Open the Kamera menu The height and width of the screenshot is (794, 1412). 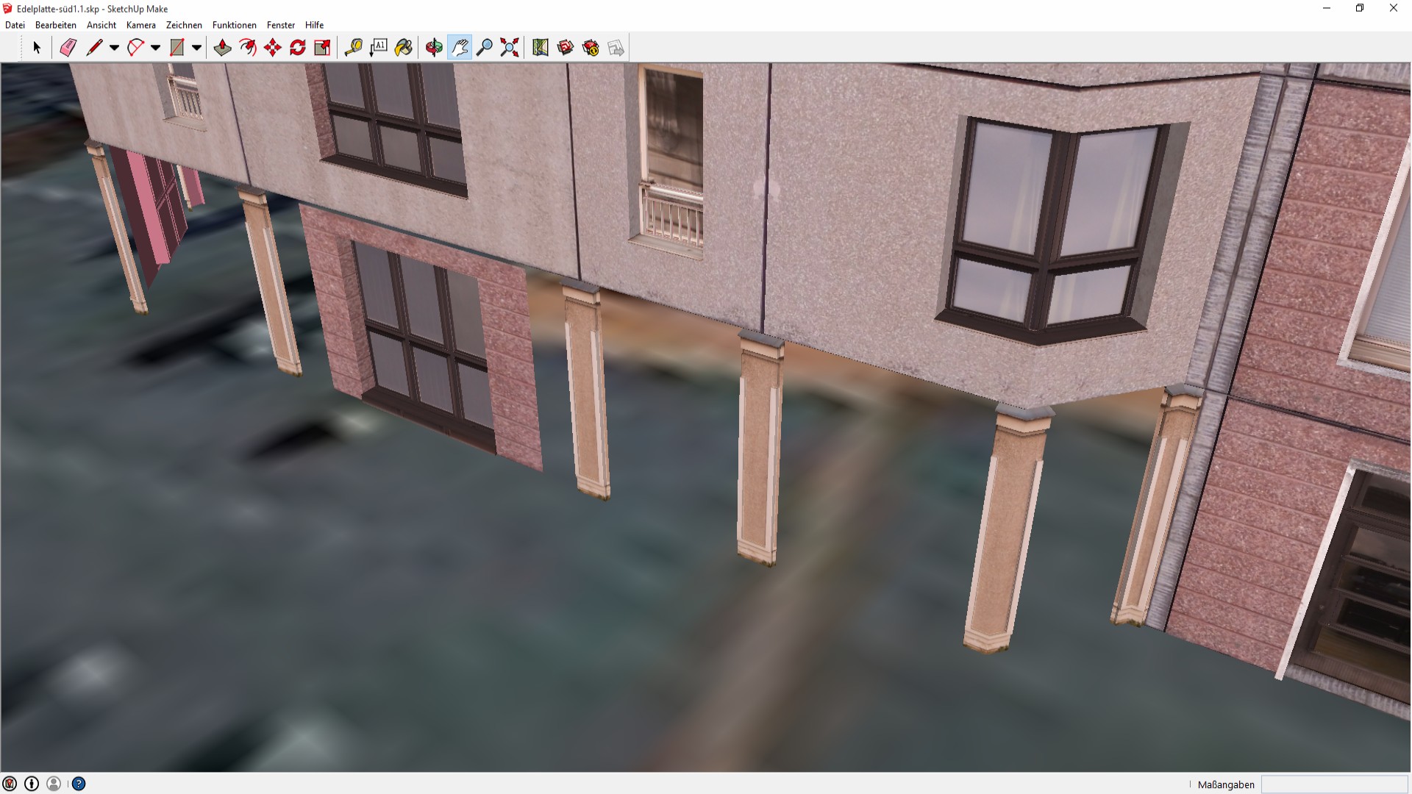coord(140,25)
